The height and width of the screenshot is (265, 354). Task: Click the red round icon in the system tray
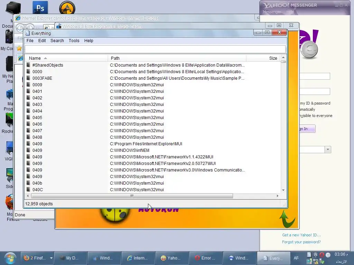(x=322, y=255)
